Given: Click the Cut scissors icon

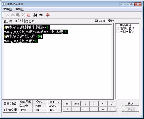Looking at the screenshot, I should click(8, 15).
